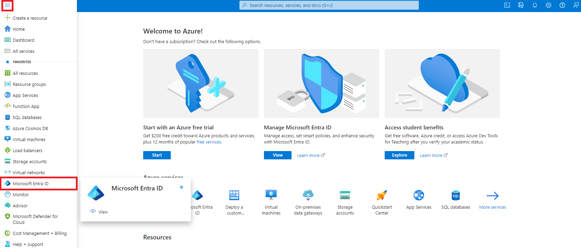Viewport: 581px width, 248px height.
Task: Open the free services link
Action: (209, 142)
